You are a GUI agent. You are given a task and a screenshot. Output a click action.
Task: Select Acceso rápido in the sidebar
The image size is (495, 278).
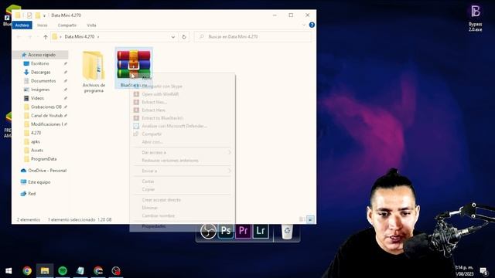point(41,55)
